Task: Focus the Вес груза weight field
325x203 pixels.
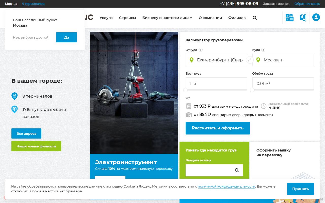Action: point(216,83)
